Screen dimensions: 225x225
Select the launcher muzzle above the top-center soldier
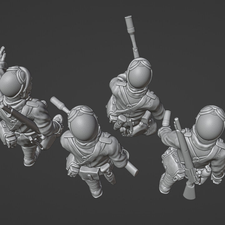point(129,22)
